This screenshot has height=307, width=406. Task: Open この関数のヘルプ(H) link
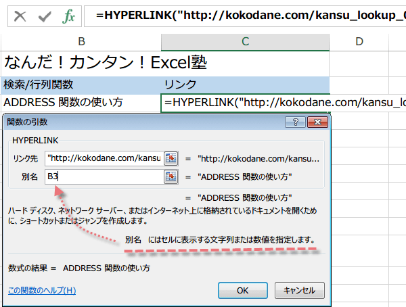(42, 291)
